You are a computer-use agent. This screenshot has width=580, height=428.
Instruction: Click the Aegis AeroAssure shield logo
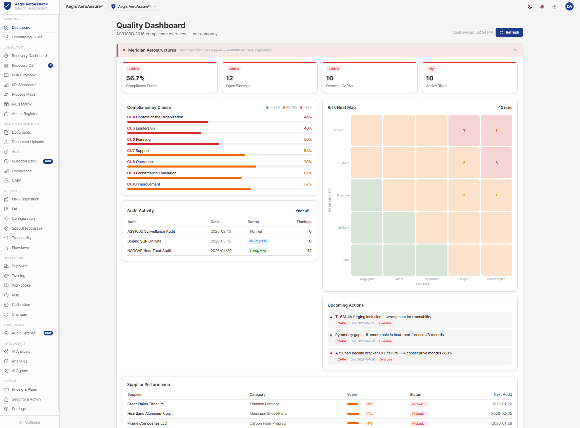(x=7, y=6)
